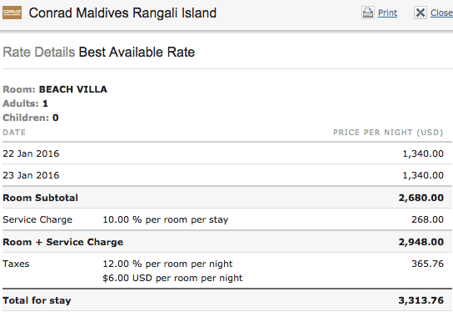Click the Close link text

click(x=441, y=13)
